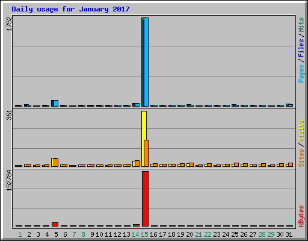Image resolution: width=308 pixels, height=241 pixels.
Task: Click day label 24 on the x-axis
Action: coord(226,234)
